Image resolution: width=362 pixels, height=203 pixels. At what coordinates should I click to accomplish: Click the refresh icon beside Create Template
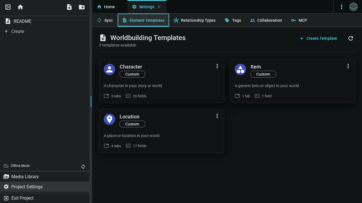click(351, 38)
